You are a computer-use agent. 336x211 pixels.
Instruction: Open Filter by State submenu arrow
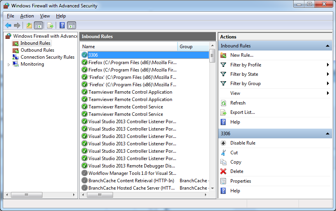[328, 74]
